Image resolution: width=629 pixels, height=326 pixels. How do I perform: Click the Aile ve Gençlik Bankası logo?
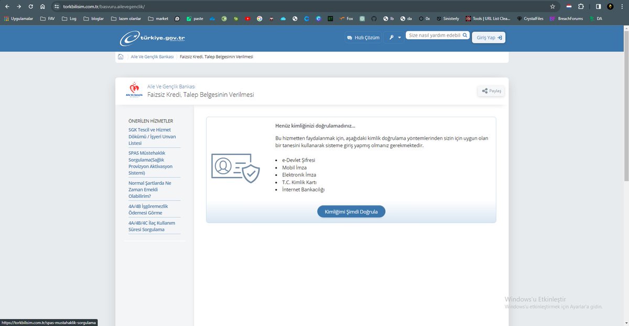point(135,91)
